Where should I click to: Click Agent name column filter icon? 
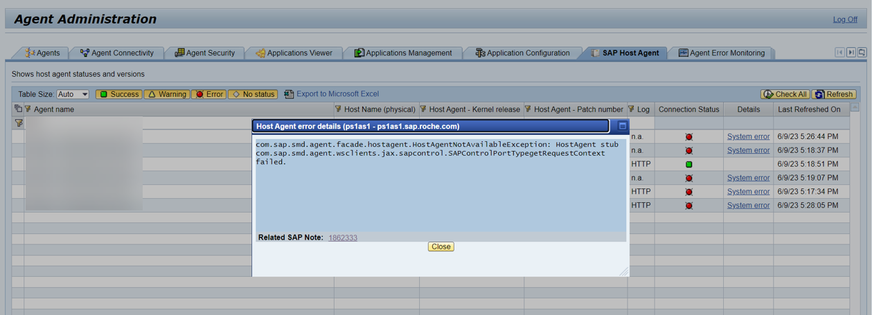coord(28,109)
